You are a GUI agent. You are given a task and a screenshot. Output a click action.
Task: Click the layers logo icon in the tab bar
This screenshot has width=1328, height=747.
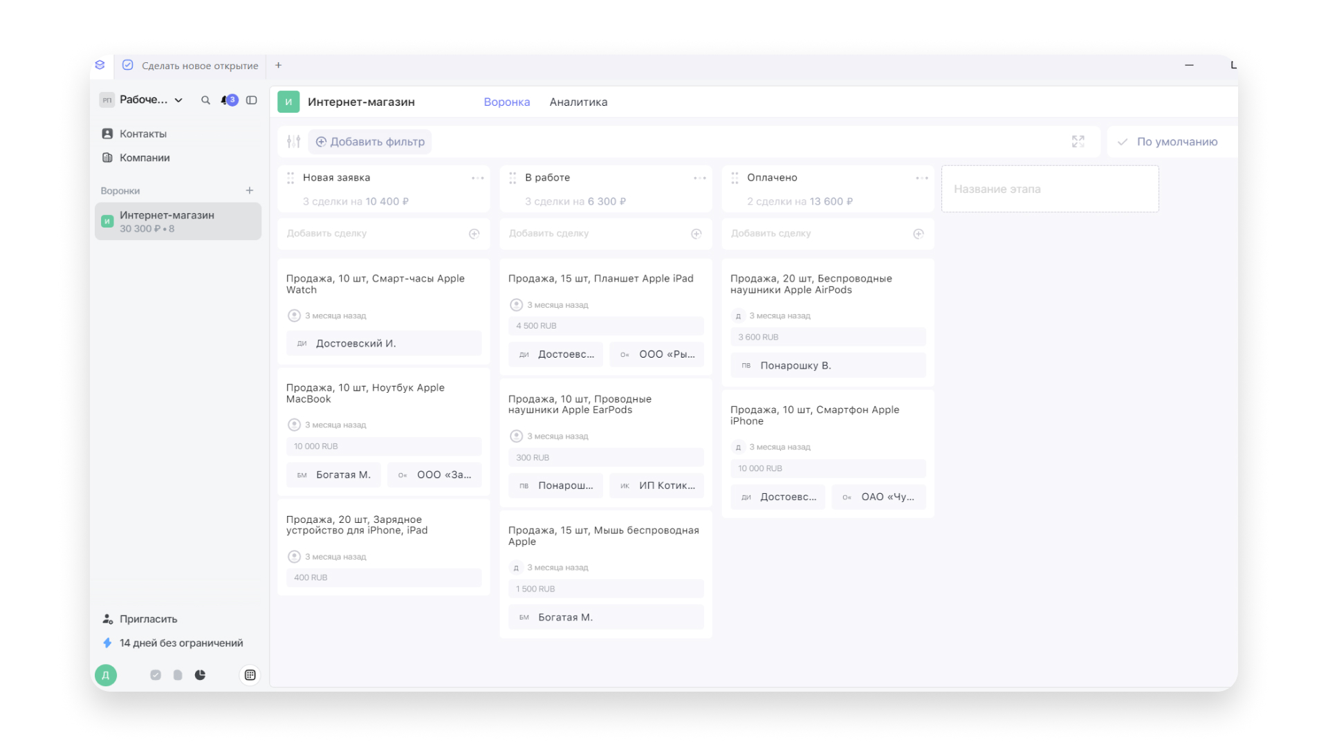[x=100, y=65]
